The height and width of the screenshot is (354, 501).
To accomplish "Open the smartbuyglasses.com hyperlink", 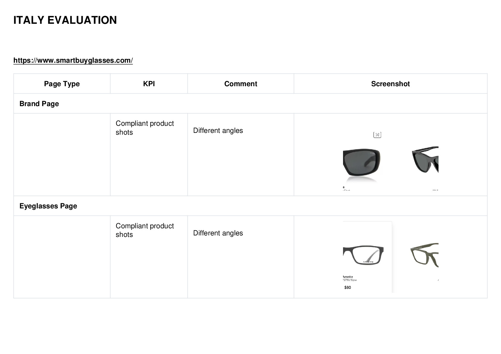I will tap(73, 60).
